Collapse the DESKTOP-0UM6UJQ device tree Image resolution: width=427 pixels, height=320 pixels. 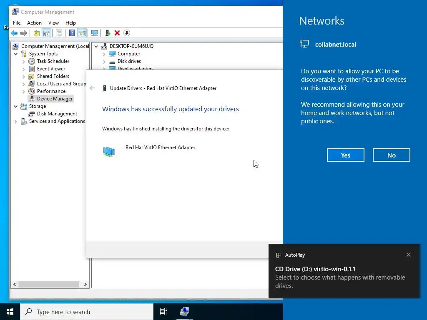pos(96,46)
